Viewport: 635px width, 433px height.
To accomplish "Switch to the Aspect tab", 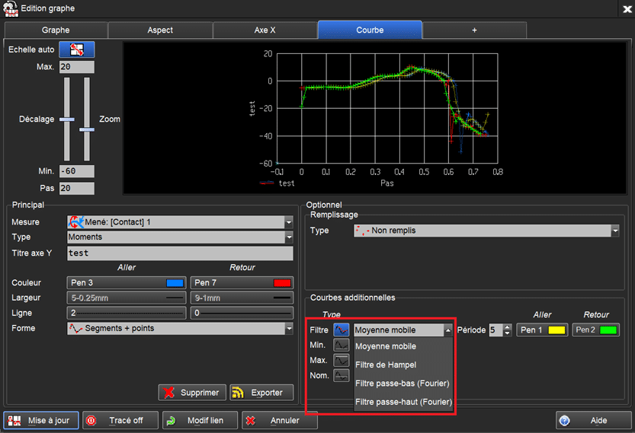I will coord(160,30).
